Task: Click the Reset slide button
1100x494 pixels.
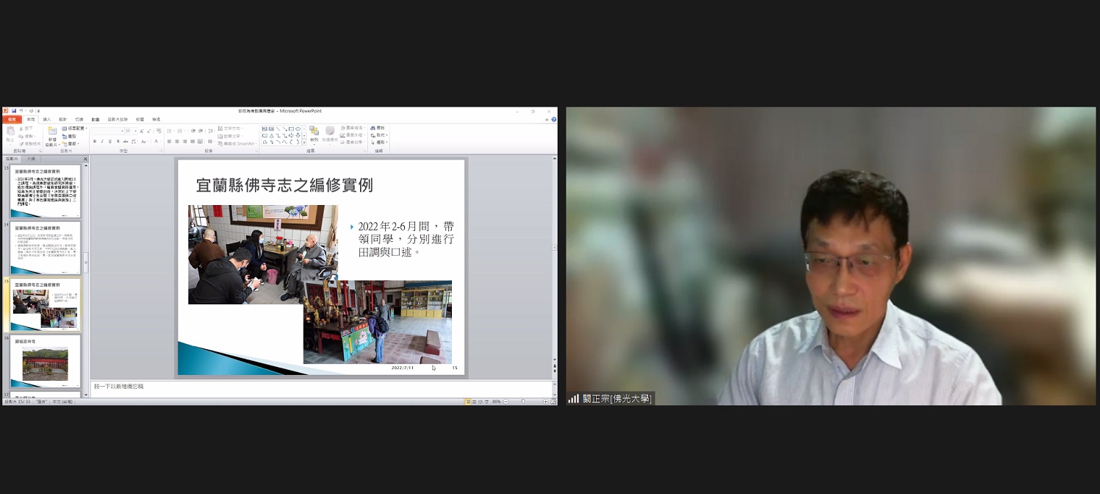Action: click(x=71, y=136)
